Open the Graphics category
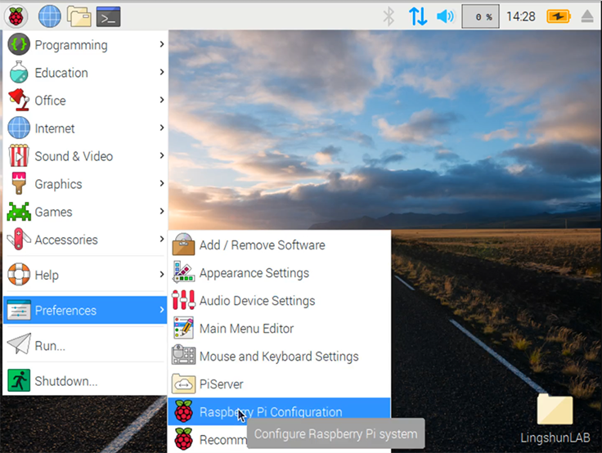This screenshot has height=453, width=602. click(x=86, y=184)
